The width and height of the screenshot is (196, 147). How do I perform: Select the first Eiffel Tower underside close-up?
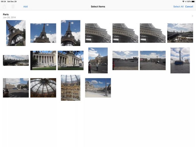coord(98,33)
